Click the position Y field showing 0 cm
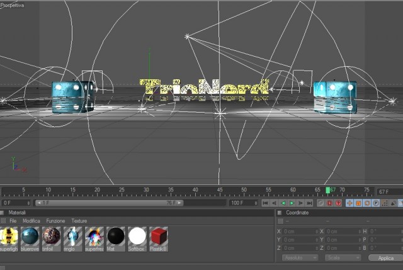The image size is (403, 270). tap(300, 240)
